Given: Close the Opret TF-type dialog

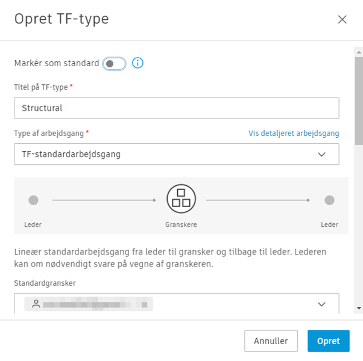Looking at the screenshot, I should (342, 19).
